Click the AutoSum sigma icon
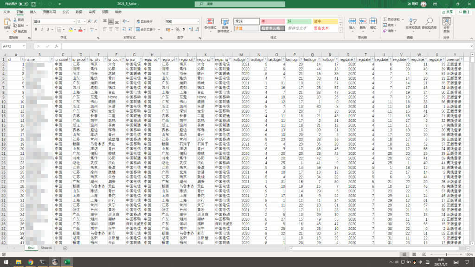 (x=385, y=19)
